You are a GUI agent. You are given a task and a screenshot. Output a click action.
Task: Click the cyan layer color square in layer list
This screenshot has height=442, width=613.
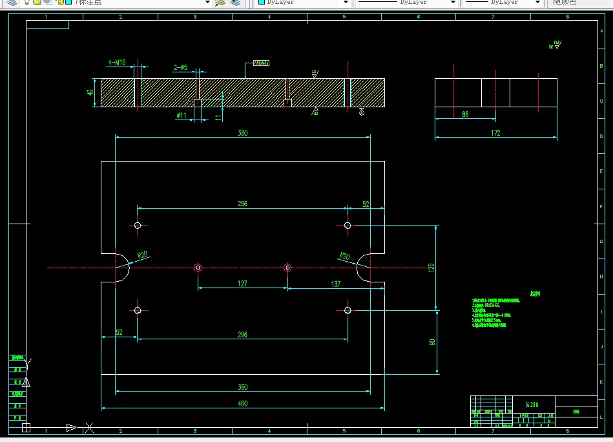coord(68,2)
